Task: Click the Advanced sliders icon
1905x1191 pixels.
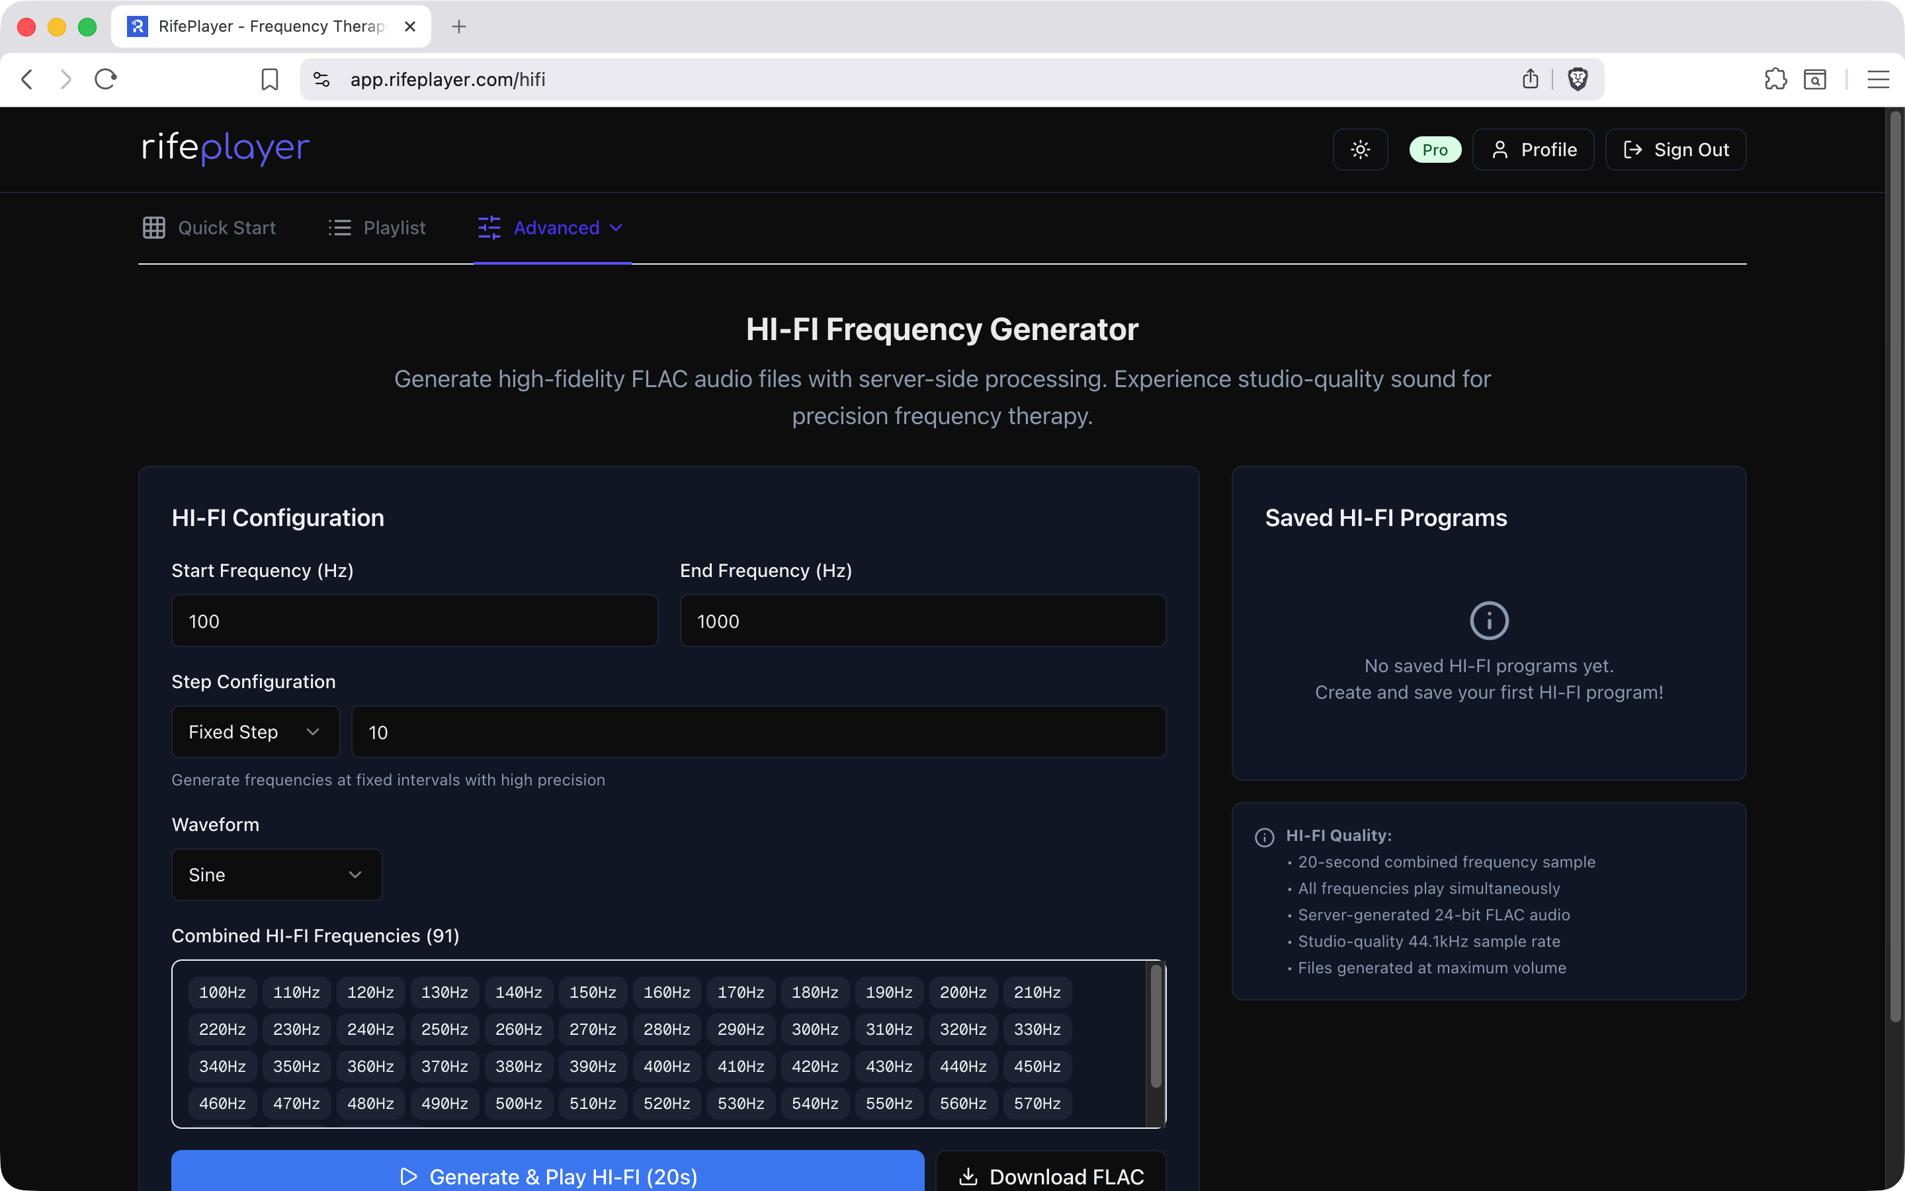Action: (489, 228)
